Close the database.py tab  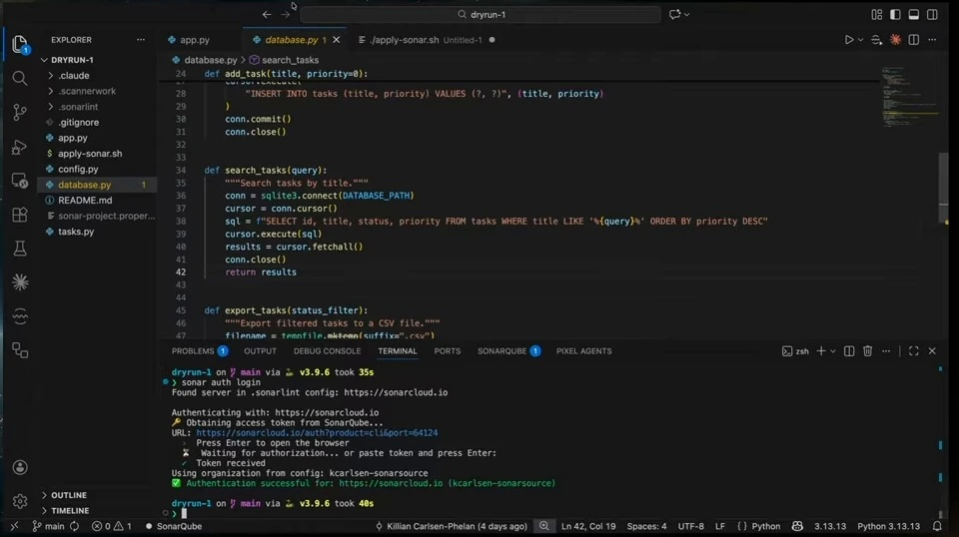click(336, 40)
